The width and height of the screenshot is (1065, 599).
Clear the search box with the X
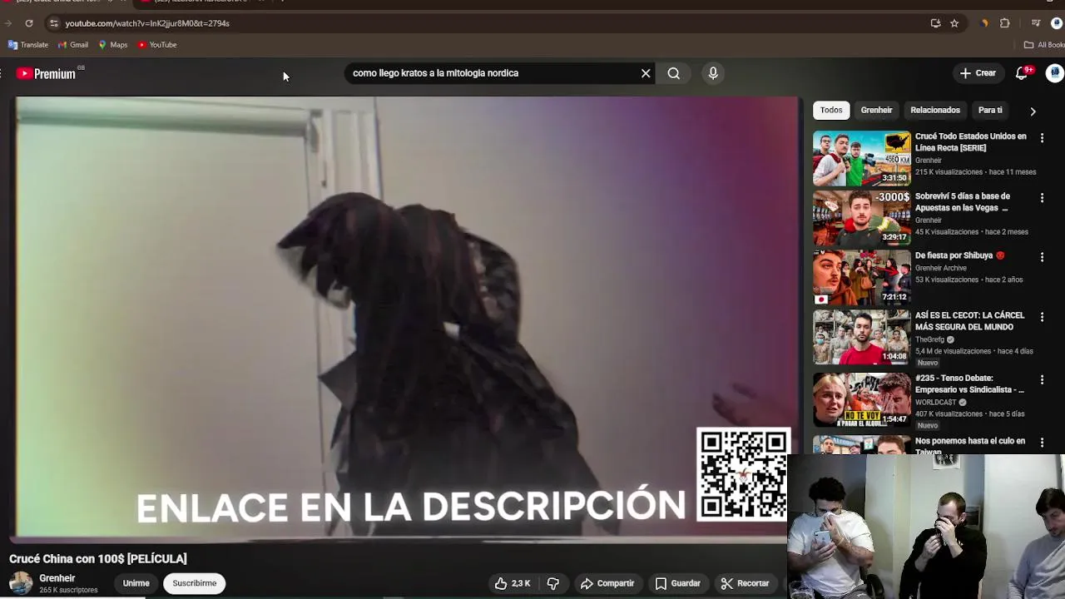646,73
